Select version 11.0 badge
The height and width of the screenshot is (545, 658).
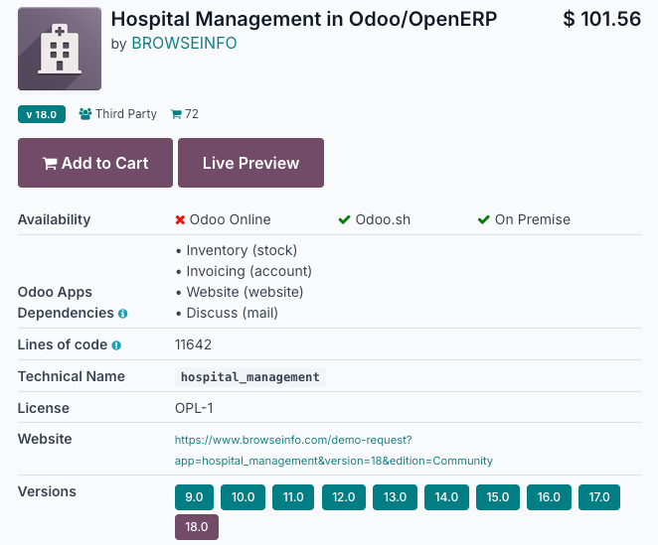coord(293,497)
